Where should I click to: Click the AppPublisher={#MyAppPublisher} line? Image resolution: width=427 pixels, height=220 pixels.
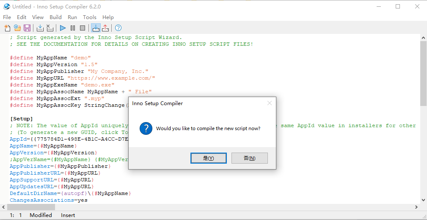pyautogui.click(x=60, y=166)
